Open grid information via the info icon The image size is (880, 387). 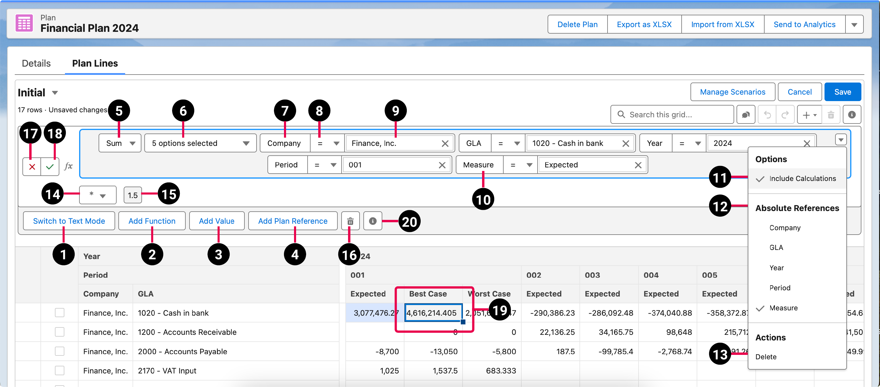tap(852, 114)
